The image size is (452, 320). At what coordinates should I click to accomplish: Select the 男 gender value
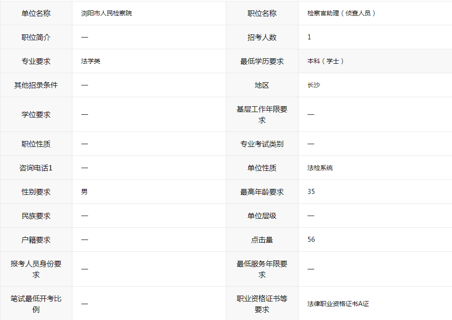click(x=84, y=192)
